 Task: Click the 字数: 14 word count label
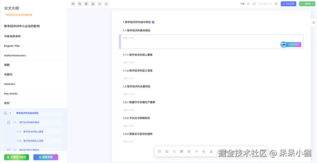coord(245,4)
